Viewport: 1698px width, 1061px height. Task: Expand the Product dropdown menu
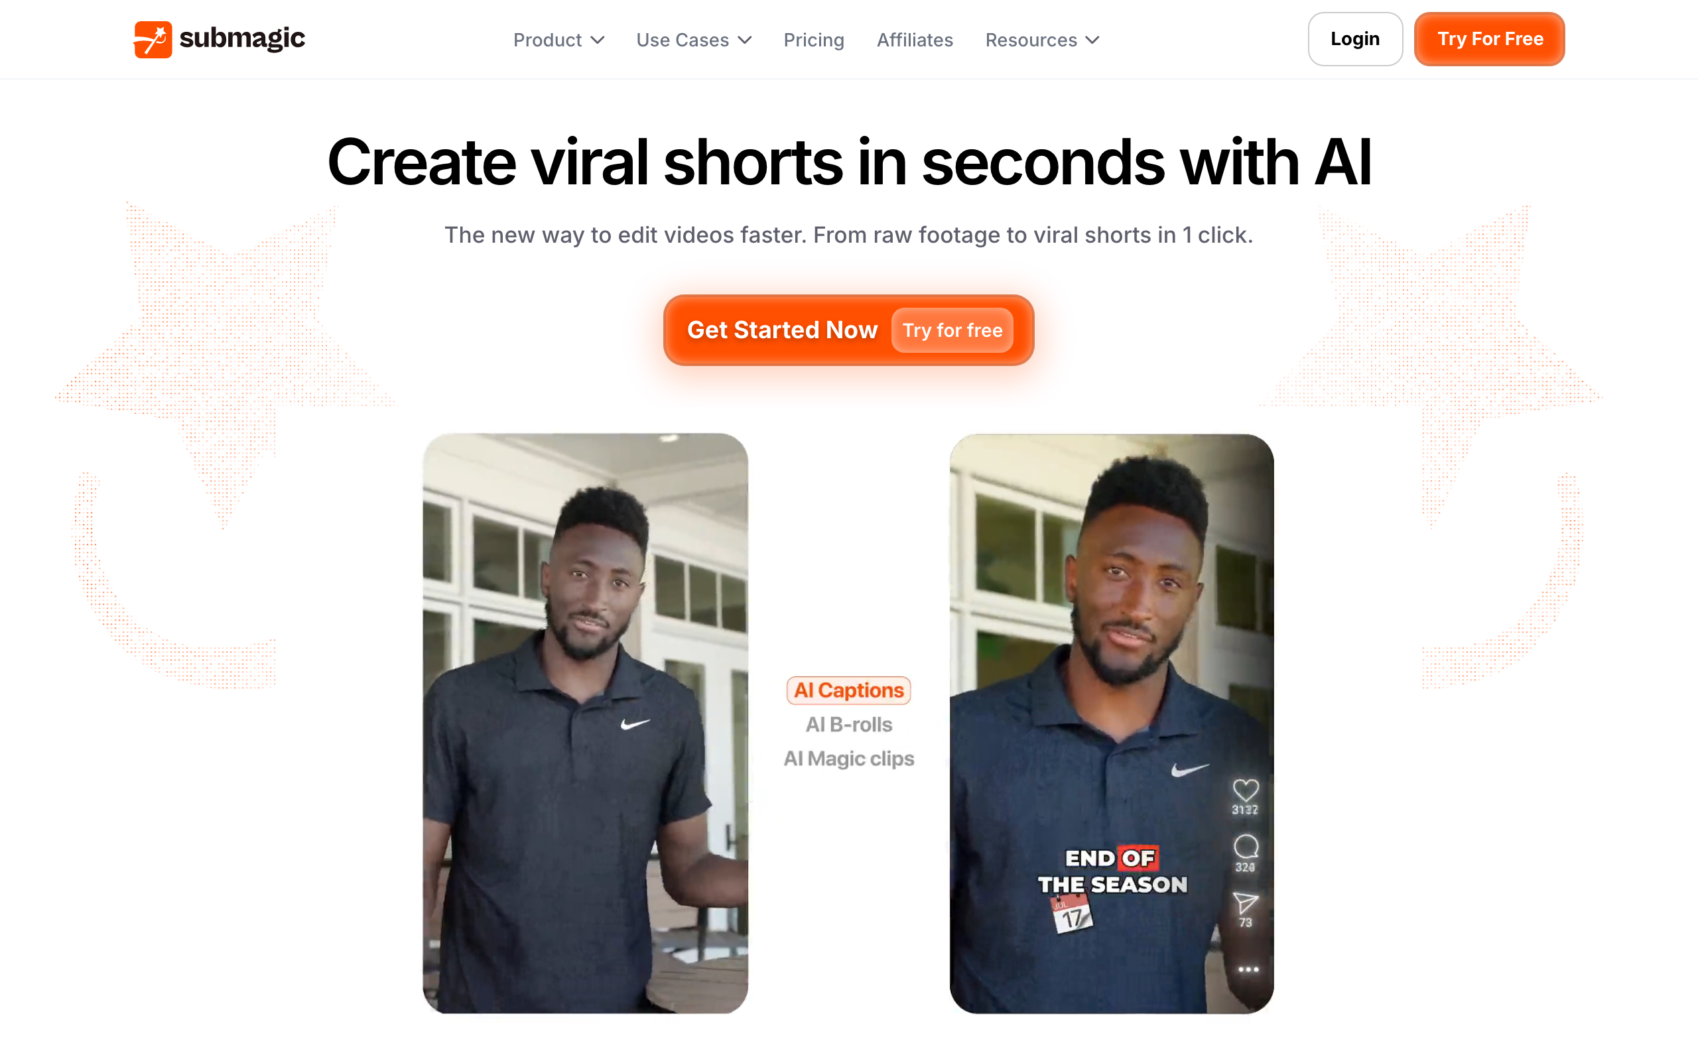point(558,40)
